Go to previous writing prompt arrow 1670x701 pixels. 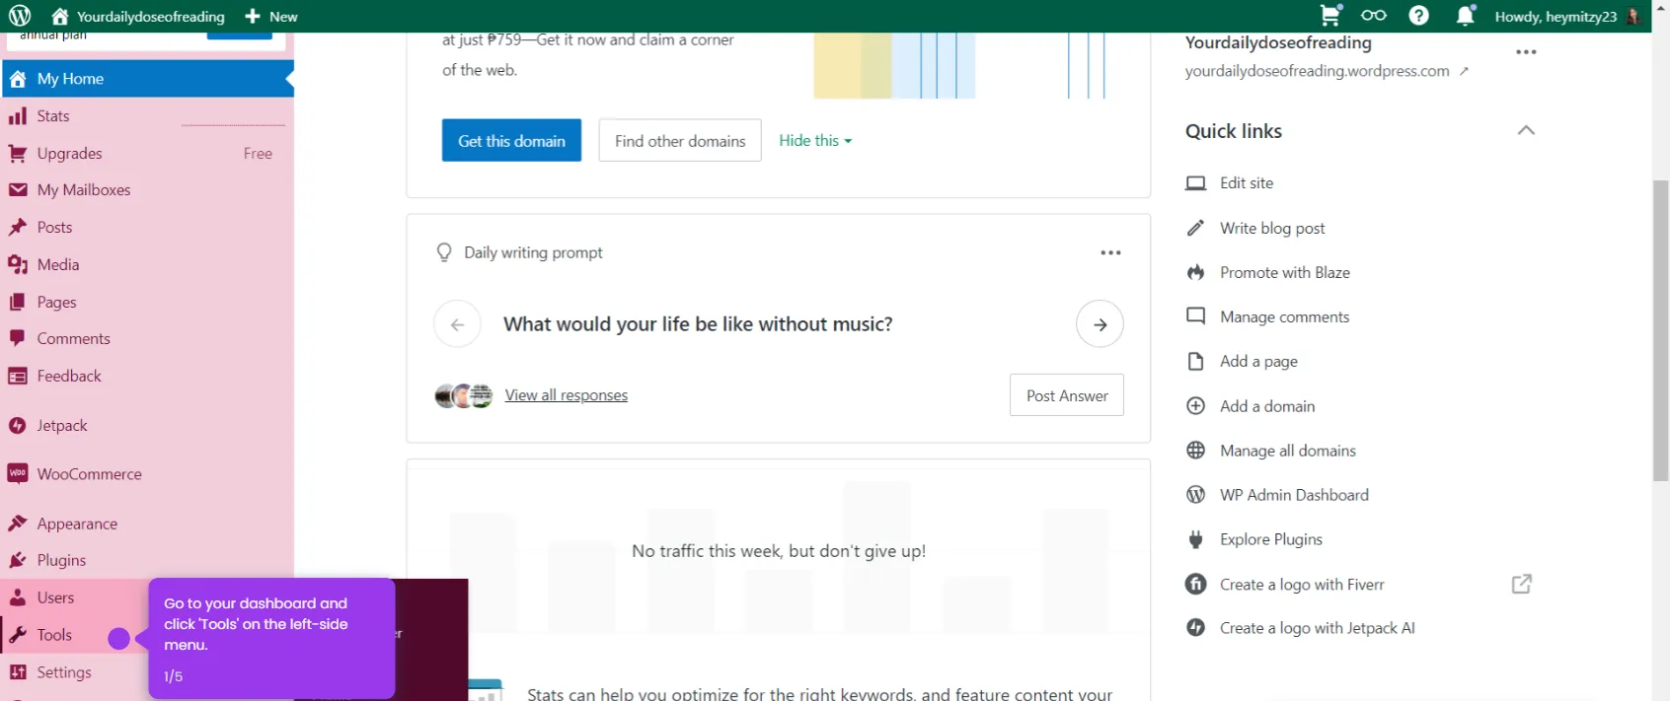[x=457, y=324]
